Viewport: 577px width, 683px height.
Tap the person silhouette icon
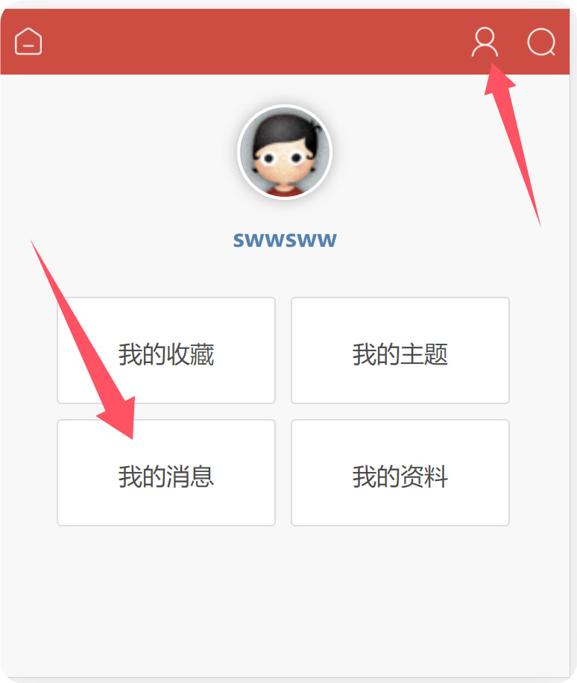click(485, 42)
